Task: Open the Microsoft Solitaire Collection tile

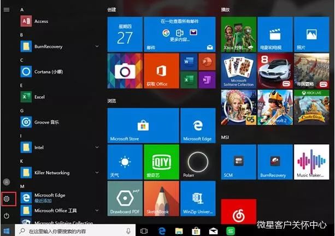Action: [x=239, y=71]
